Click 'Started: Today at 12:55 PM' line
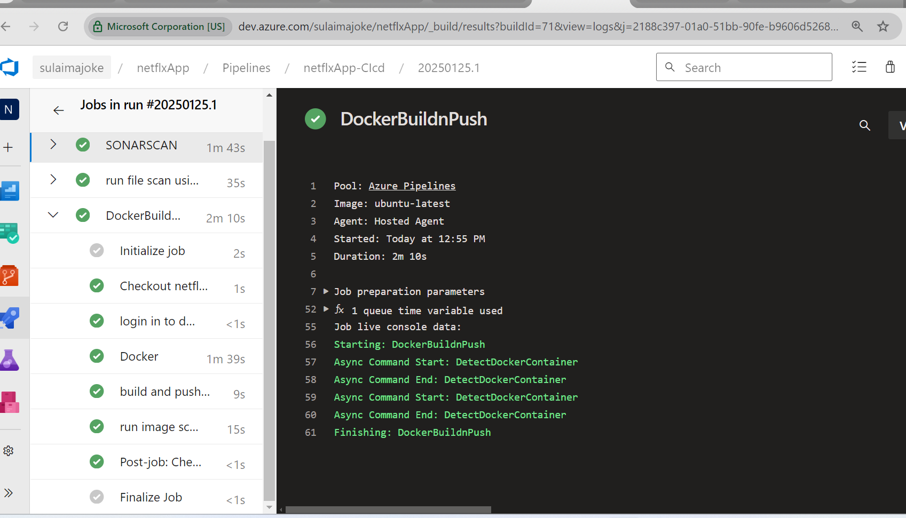Image resolution: width=906 pixels, height=518 pixels. tap(409, 238)
